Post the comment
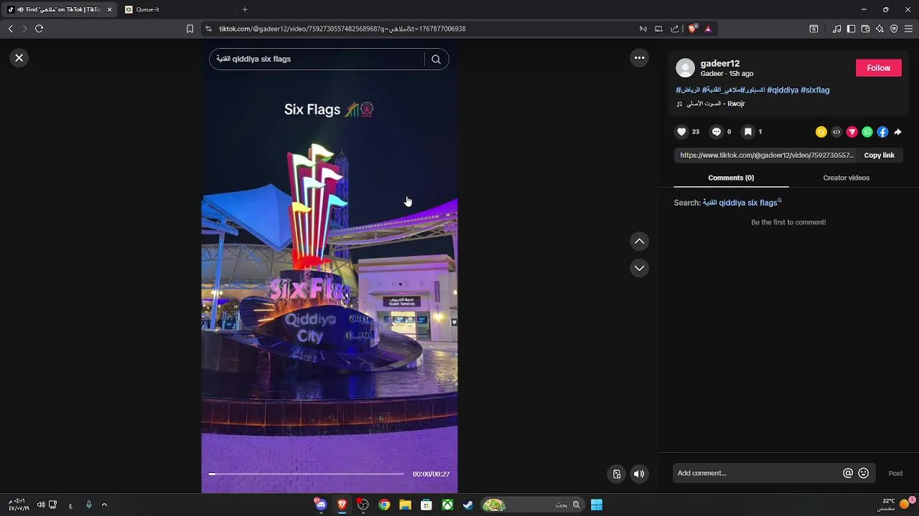This screenshot has height=516, width=919. (895, 474)
